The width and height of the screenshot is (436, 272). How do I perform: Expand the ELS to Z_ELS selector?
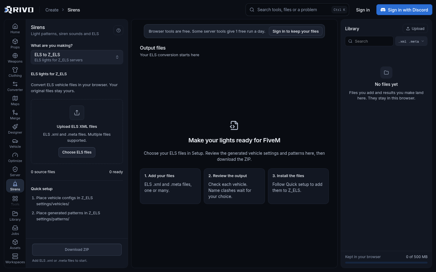(77, 57)
